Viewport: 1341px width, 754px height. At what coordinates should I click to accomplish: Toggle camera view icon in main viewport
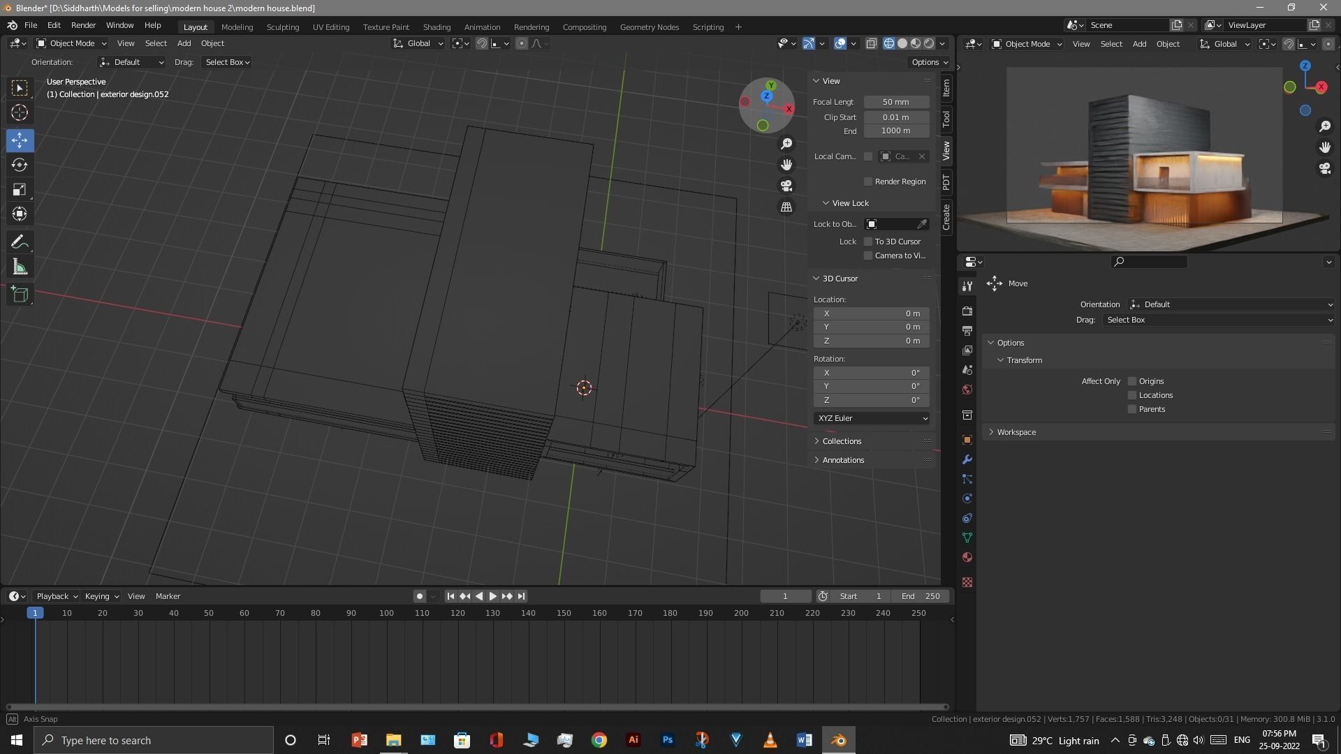click(x=786, y=186)
